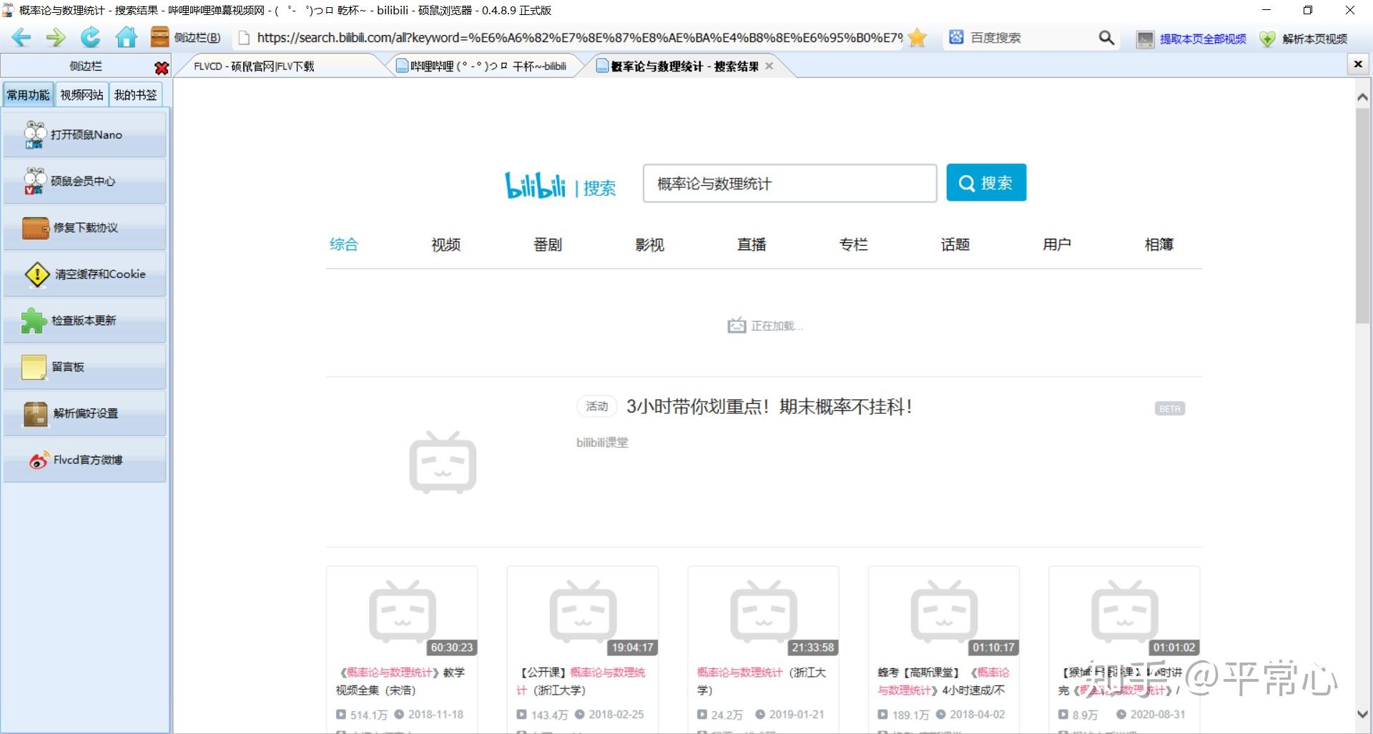Click the bilibili logo
This screenshot has height=734, width=1373.
point(536,185)
